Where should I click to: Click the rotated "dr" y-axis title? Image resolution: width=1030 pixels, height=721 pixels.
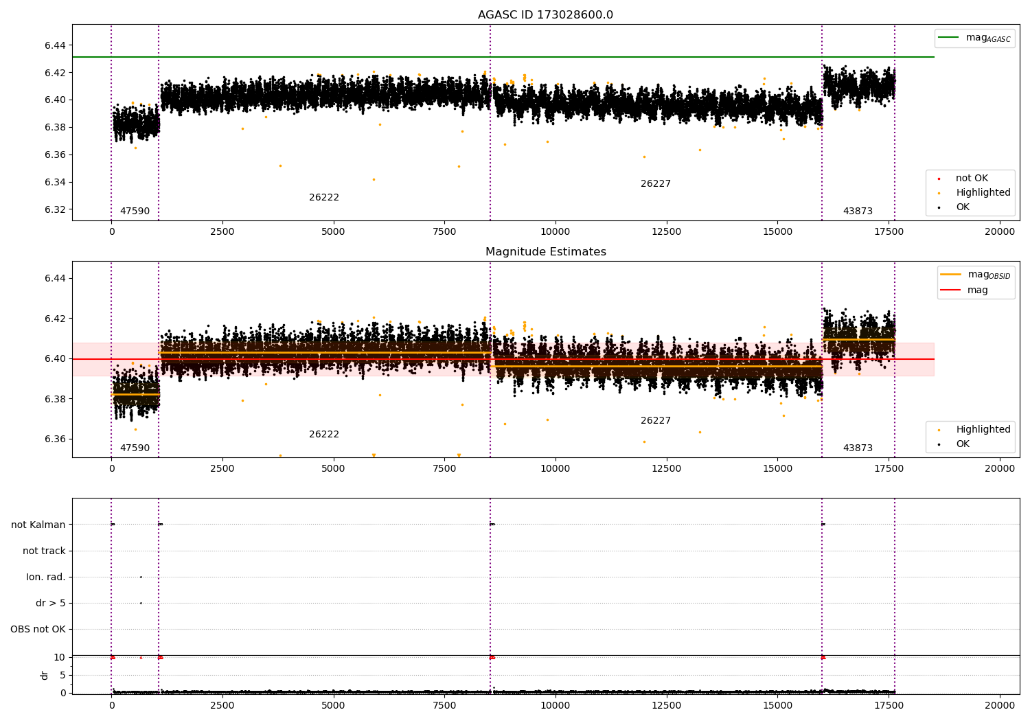45,675
